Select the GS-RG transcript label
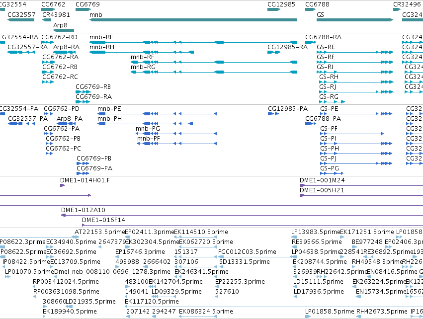The width and height of the screenshot is (423, 319). click(x=329, y=97)
